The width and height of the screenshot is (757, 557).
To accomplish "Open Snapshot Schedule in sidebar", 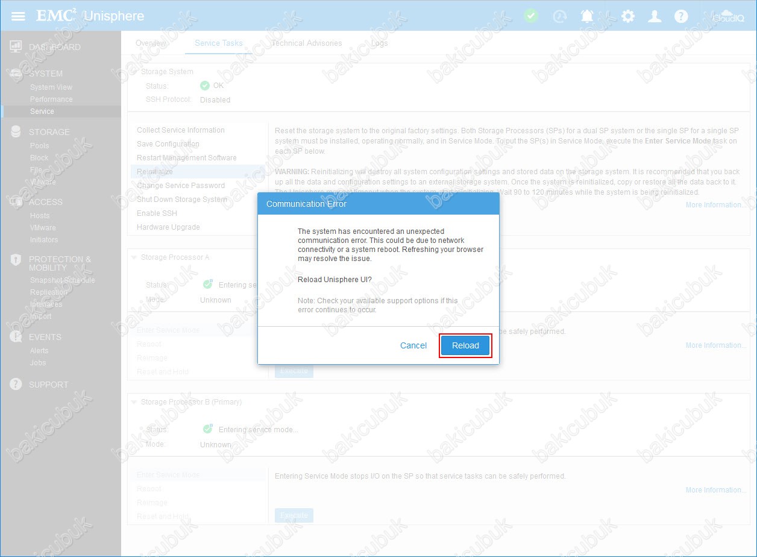I will point(63,280).
